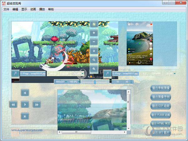Select the add point plus tool
188x141 pixels.
pos(94,33)
